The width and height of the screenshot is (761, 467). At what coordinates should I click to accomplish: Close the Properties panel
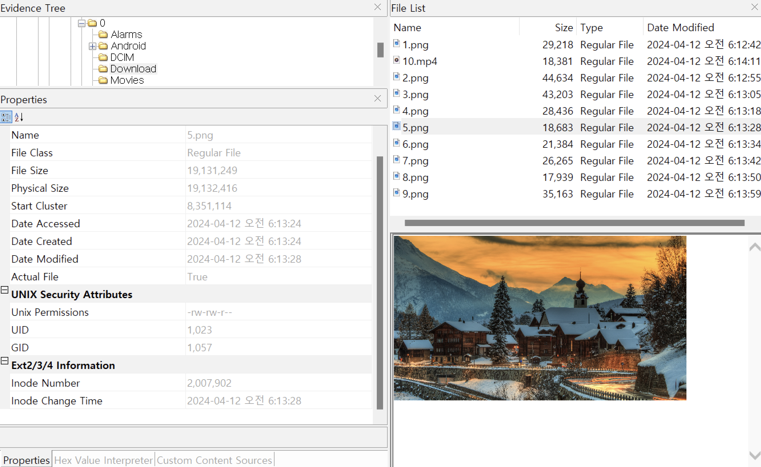click(377, 99)
